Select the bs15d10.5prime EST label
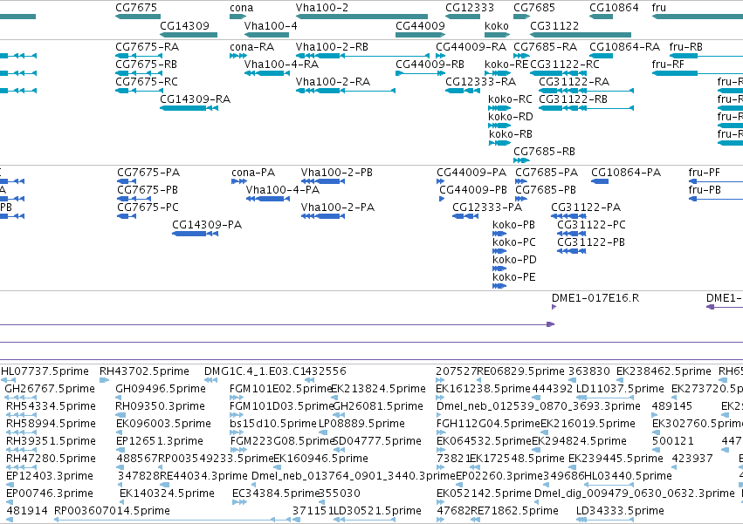This screenshot has height=524, width=743. click(x=273, y=424)
